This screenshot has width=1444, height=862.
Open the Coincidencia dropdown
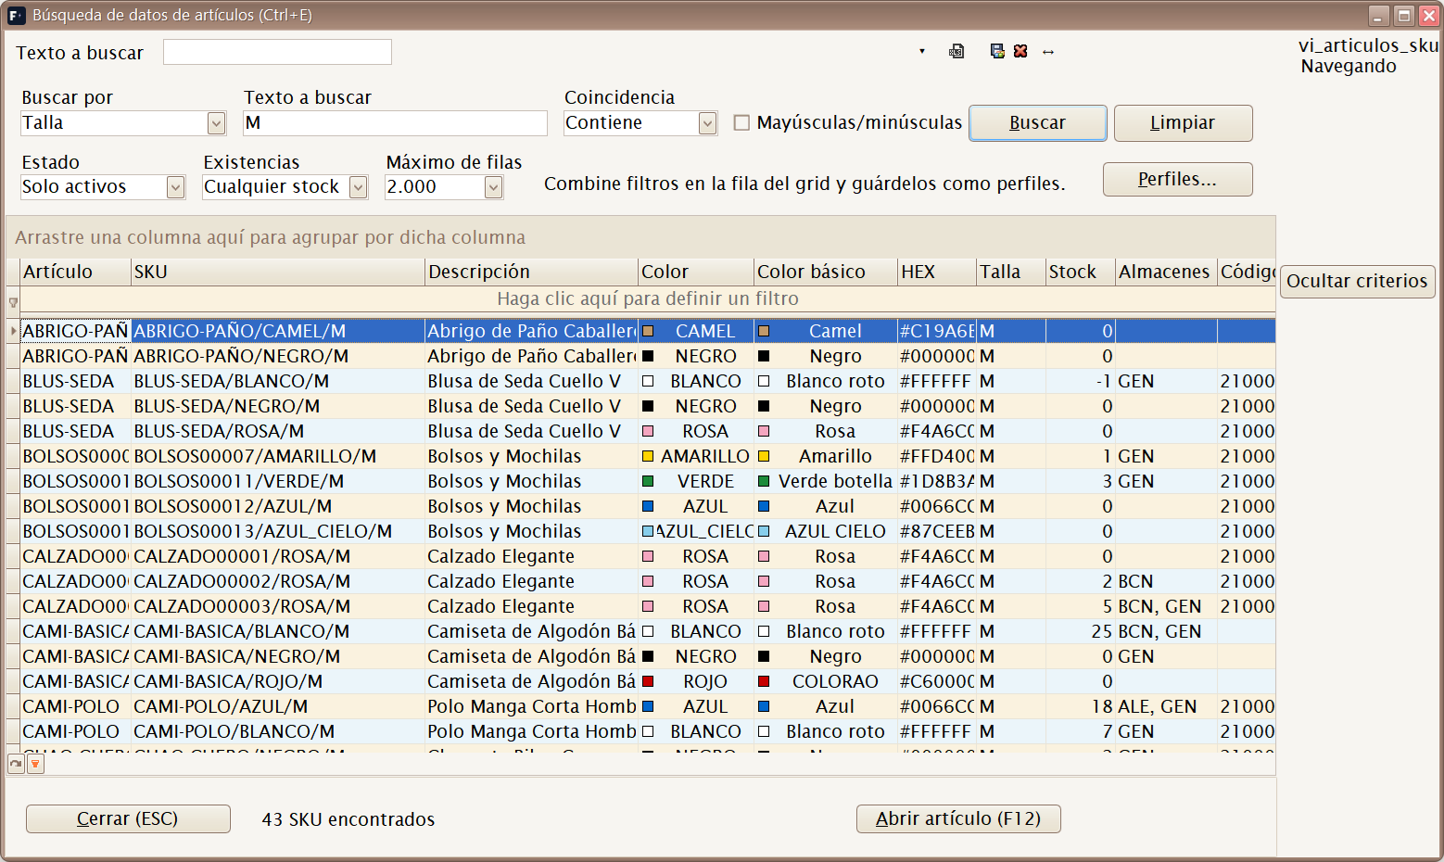coord(707,123)
